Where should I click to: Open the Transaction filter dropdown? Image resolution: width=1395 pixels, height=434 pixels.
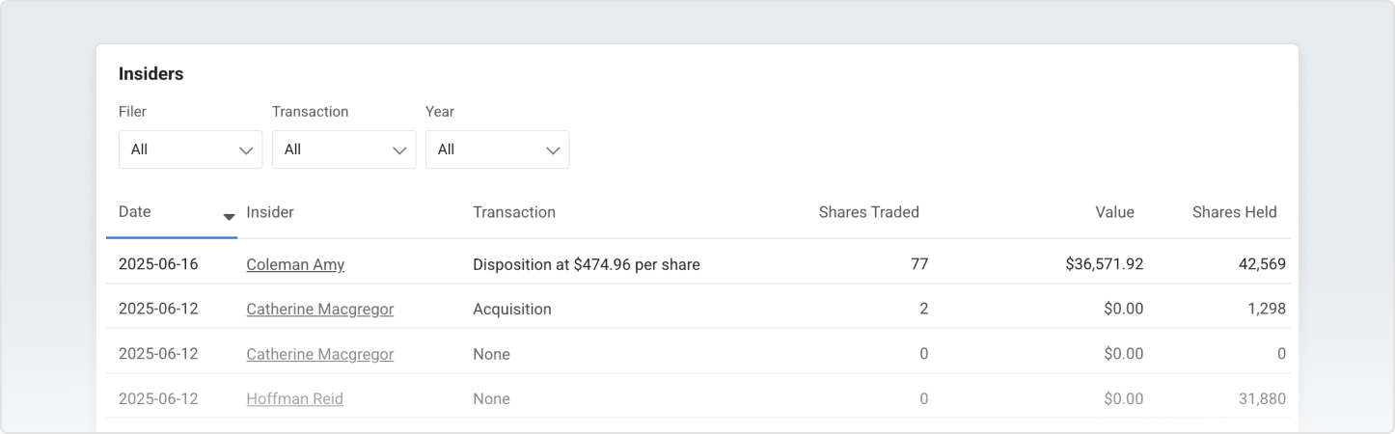point(343,149)
